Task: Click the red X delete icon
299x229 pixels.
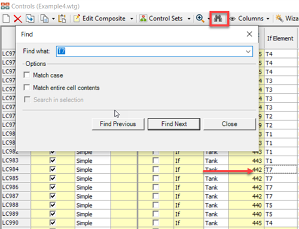Action: [x=18, y=18]
